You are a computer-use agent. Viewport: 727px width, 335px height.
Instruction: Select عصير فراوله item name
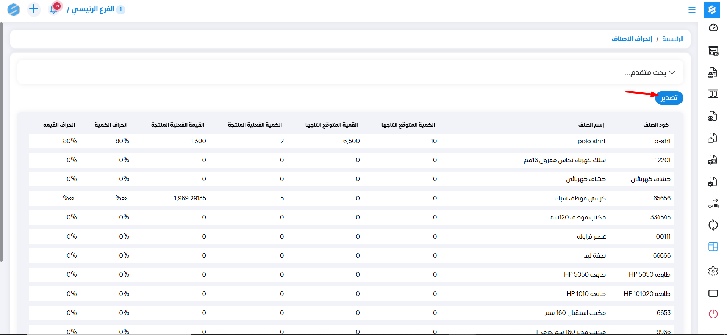tap(591, 236)
